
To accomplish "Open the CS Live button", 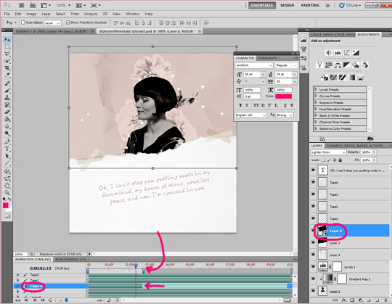I will point(350,5).
